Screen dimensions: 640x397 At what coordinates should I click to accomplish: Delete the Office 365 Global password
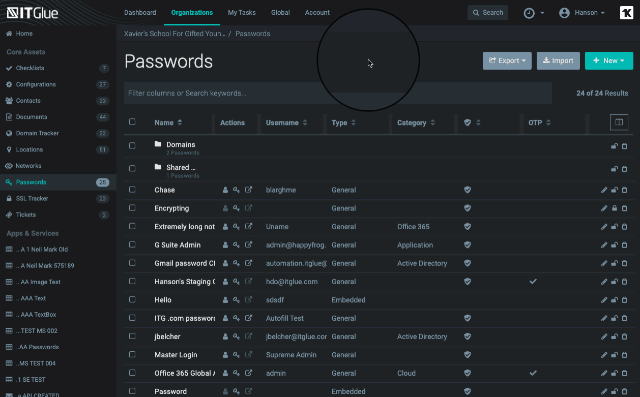(625, 373)
